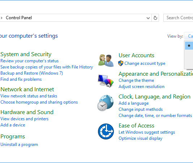The height and width of the screenshot is (163, 193).
Task: Click Adjust screen resolution
Action: [x=141, y=87]
